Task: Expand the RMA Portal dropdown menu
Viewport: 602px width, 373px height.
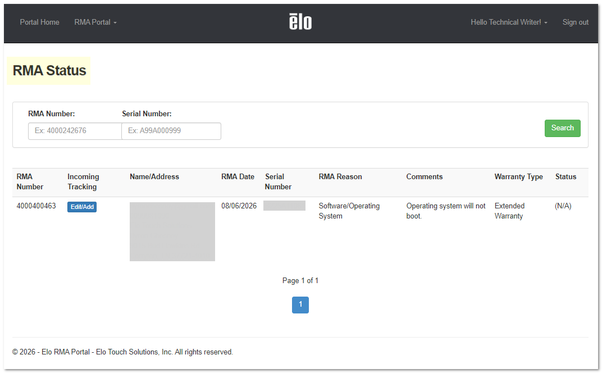Action: pyautogui.click(x=95, y=22)
